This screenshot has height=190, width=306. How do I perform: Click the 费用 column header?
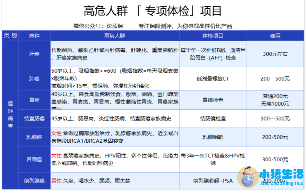tap(275, 36)
